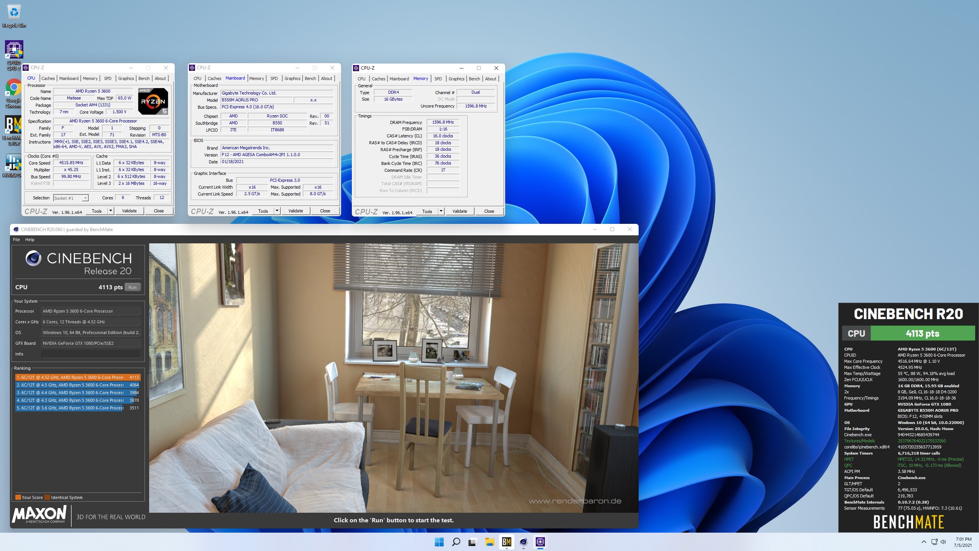Expand Tools dropdown arrow in Mainboard window
Viewport: 979px width, 551px height.
click(277, 211)
